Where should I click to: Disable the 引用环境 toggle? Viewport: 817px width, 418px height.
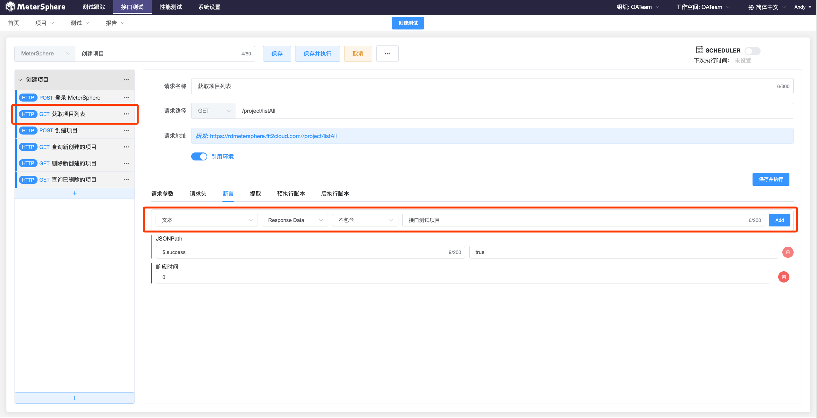click(199, 157)
